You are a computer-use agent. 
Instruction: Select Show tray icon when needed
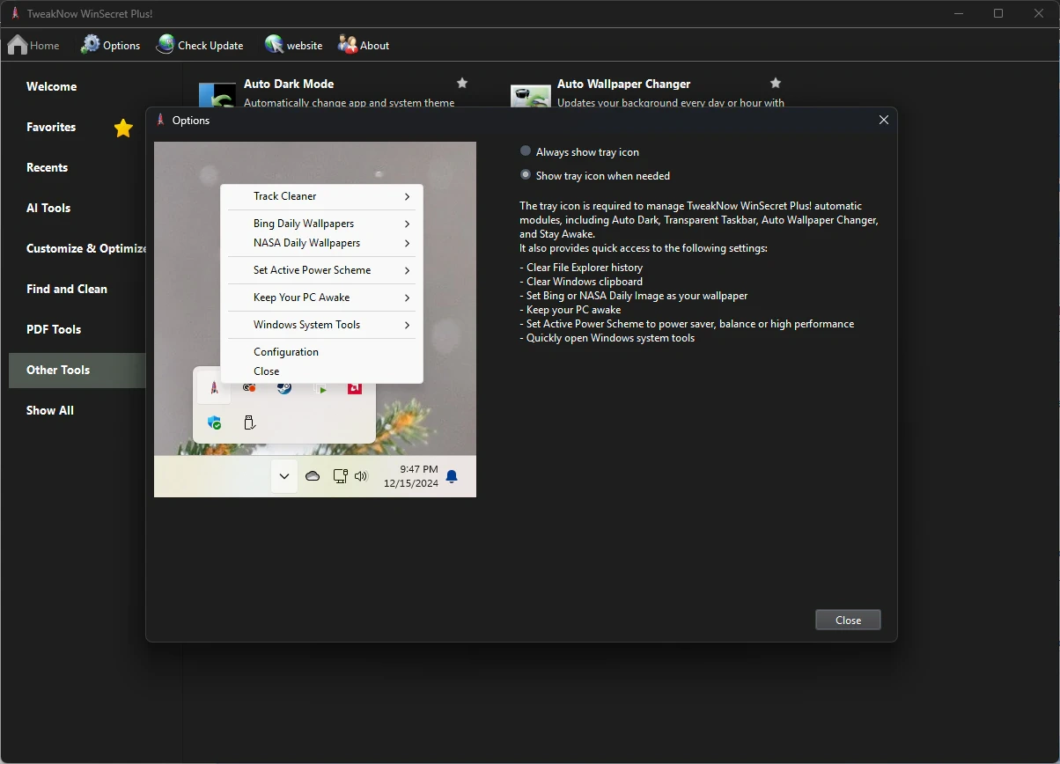(x=526, y=175)
